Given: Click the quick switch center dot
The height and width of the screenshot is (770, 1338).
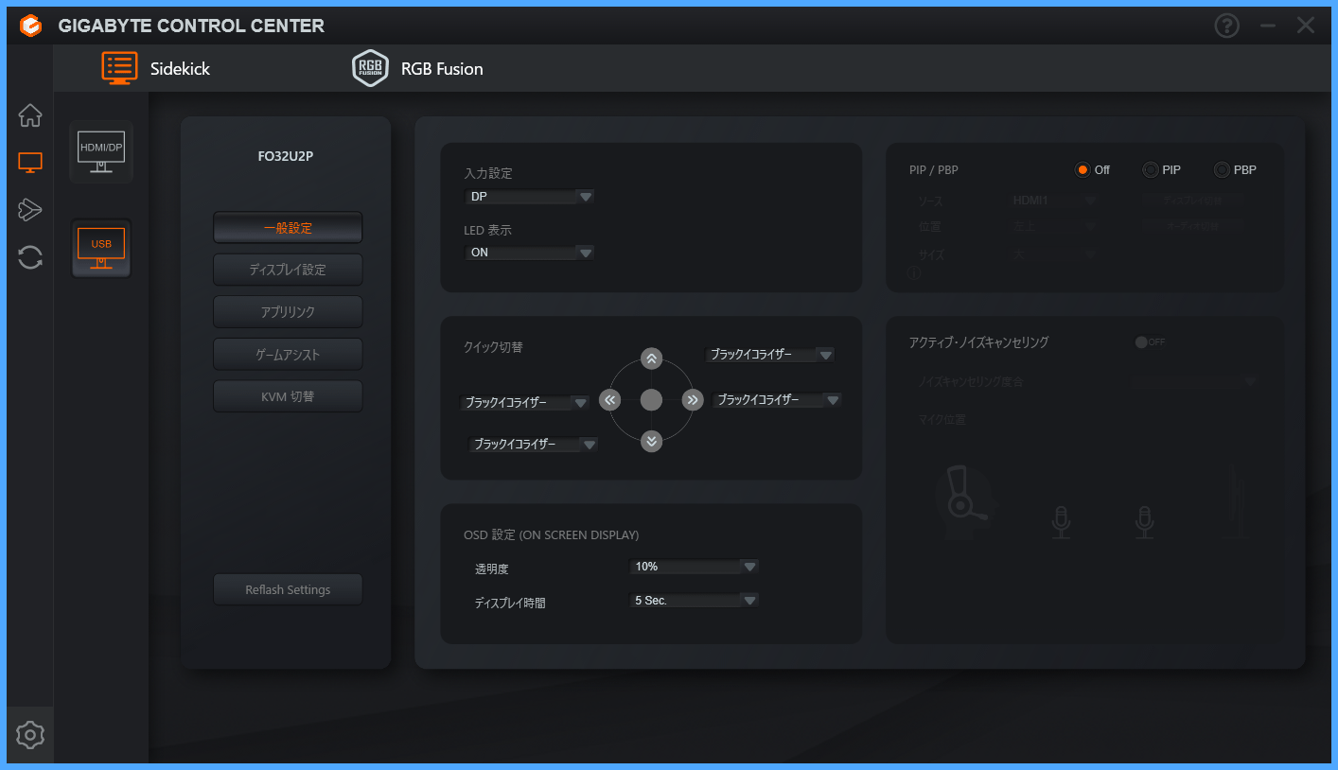Looking at the screenshot, I should 651,400.
